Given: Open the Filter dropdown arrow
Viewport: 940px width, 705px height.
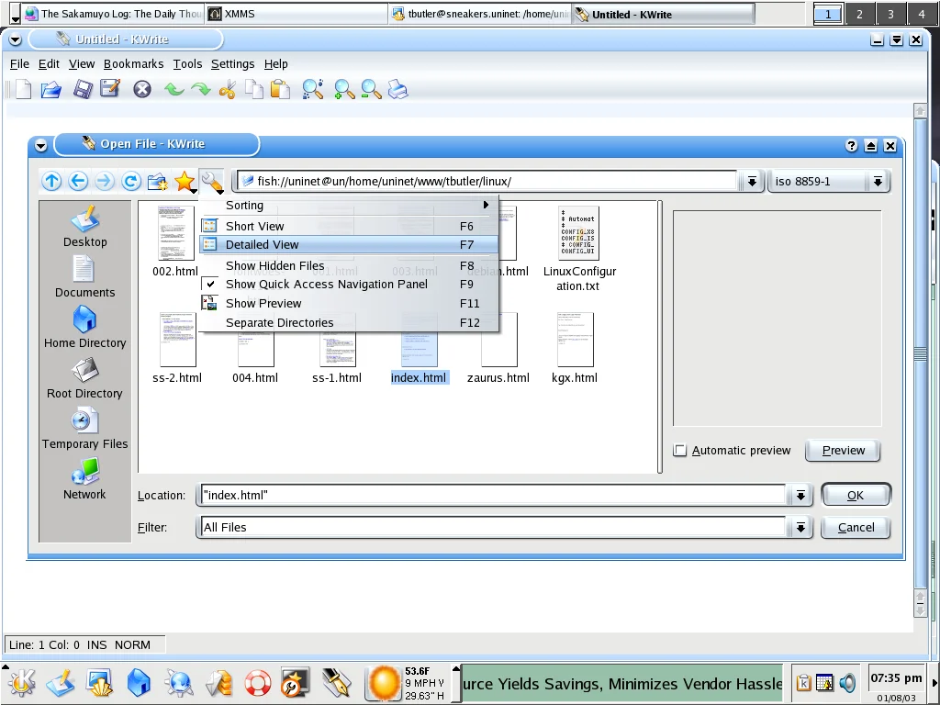Looking at the screenshot, I should pyautogui.click(x=800, y=528).
